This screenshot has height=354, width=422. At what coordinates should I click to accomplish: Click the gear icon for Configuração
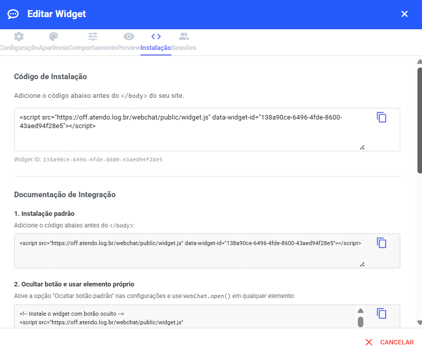coord(19,36)
